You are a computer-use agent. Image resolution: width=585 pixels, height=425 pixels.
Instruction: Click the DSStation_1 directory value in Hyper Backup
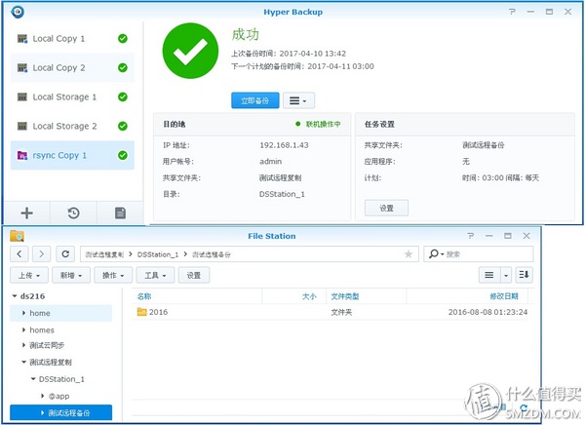coord(282,194)
